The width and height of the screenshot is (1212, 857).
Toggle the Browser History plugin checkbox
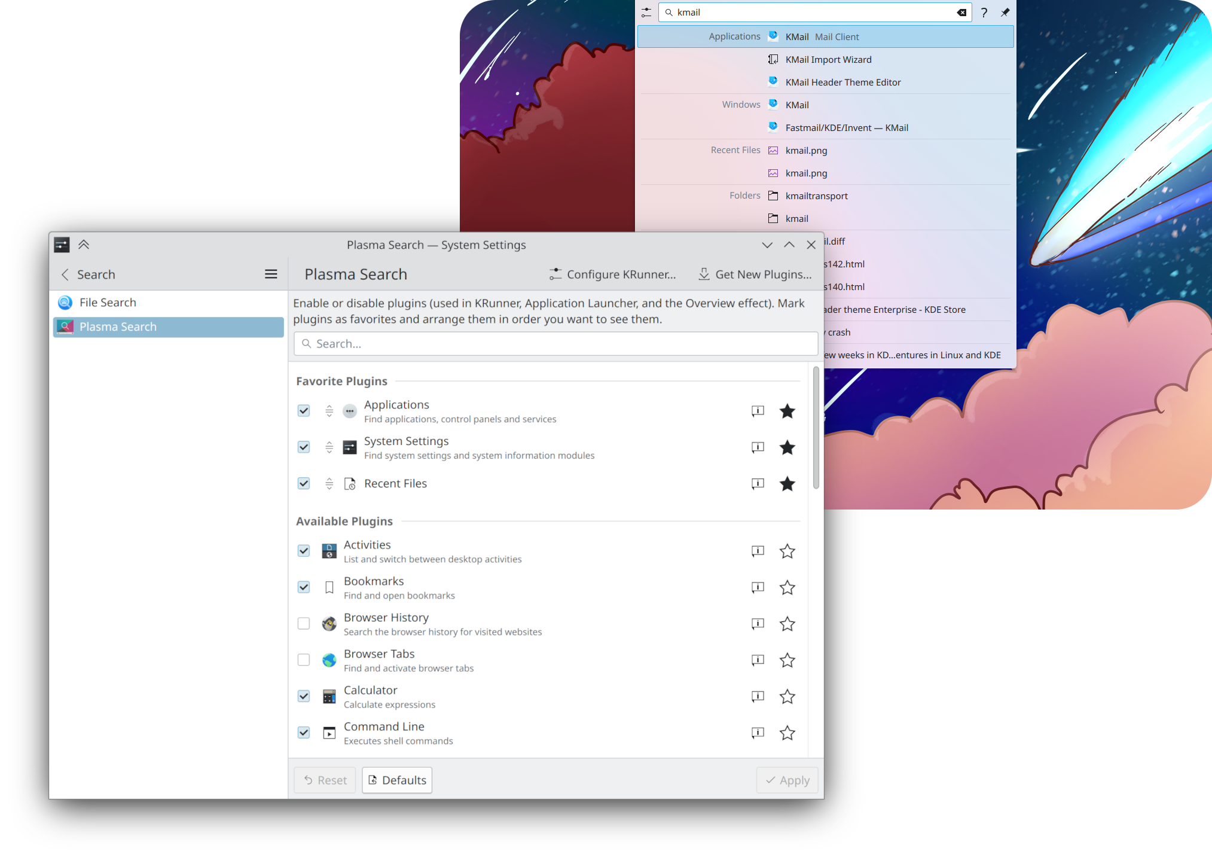(303, 623)
